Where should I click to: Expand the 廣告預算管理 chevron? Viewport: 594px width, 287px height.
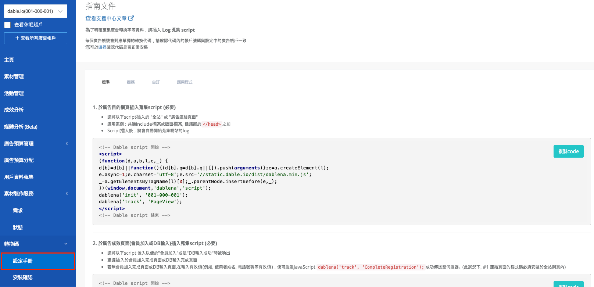67,144
